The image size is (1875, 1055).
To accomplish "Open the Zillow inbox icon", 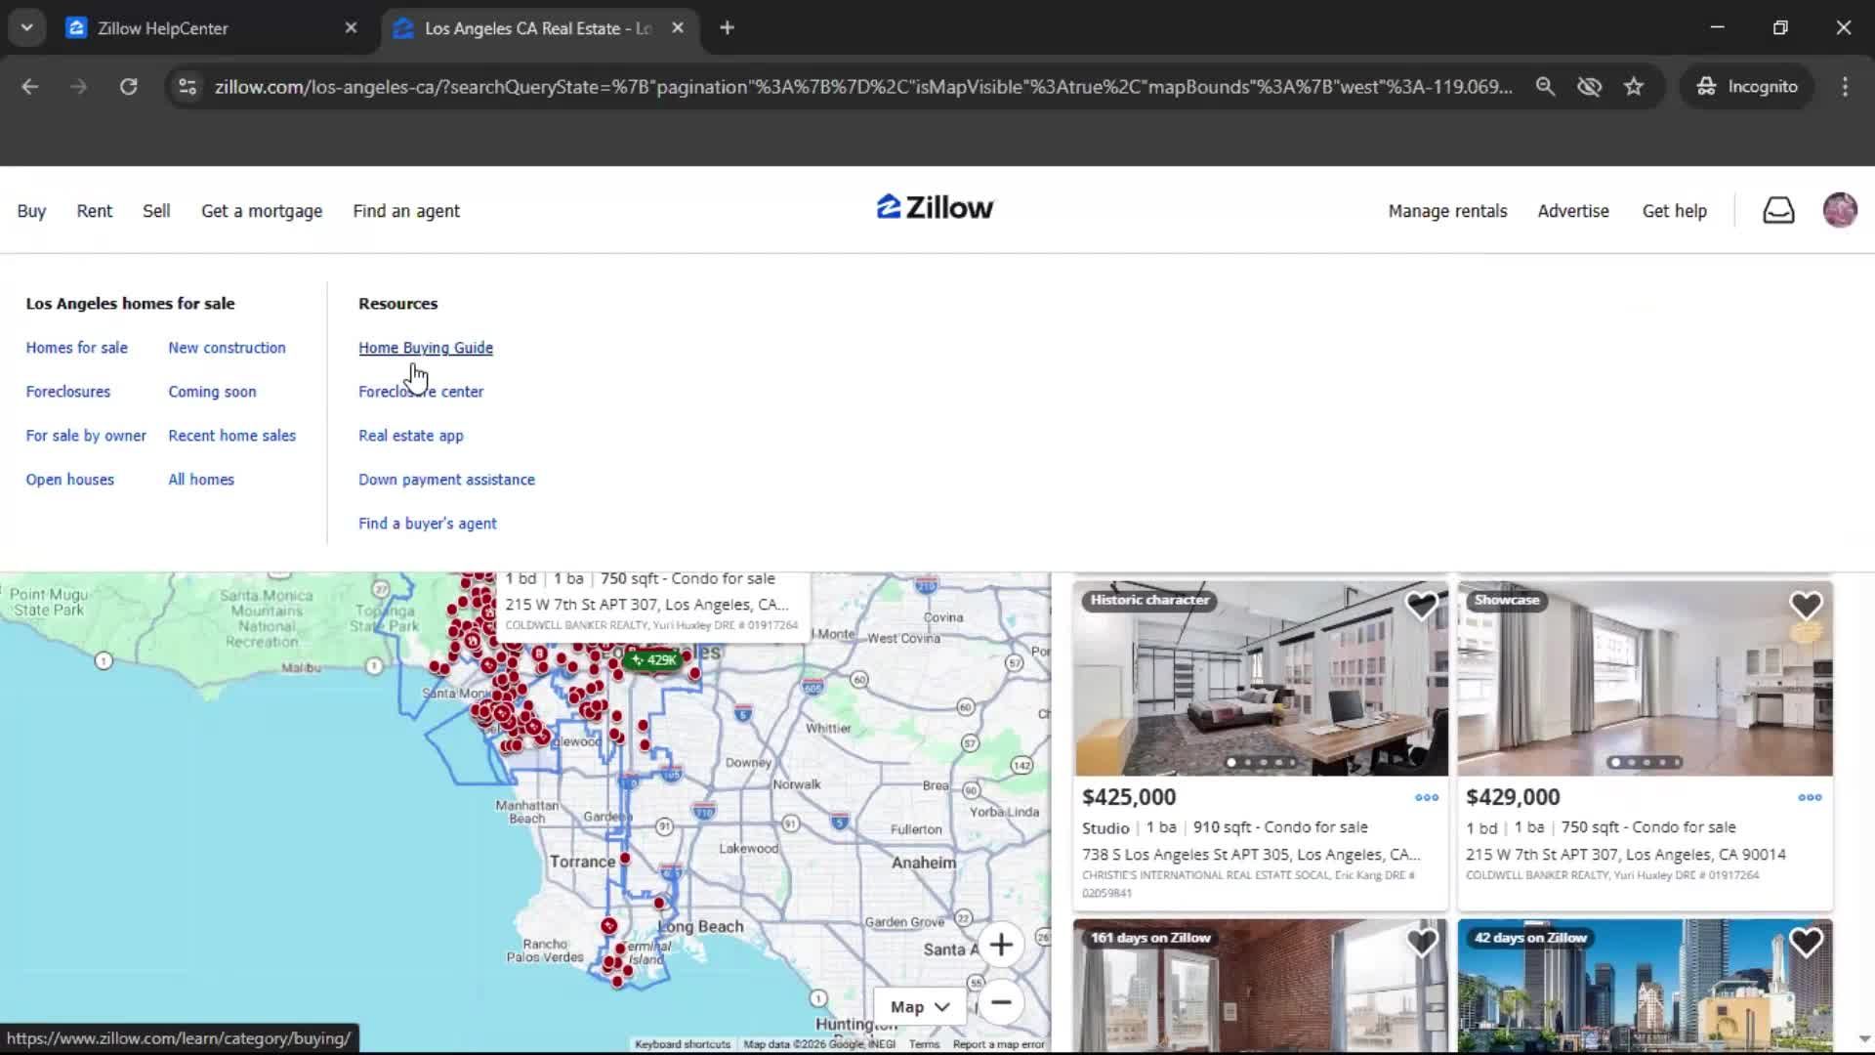I will pyautogui.click(x=1778, y=210).
